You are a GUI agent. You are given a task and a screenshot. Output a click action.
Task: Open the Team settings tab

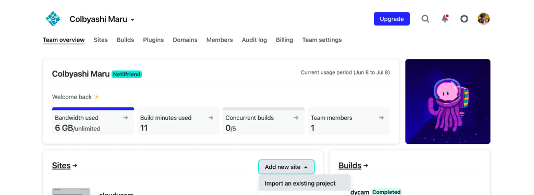[322, 40]
